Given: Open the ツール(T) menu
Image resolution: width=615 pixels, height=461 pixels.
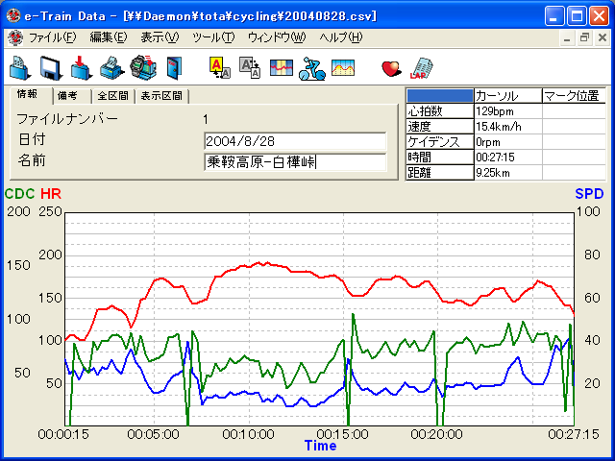Looking at the screenshot, I should [x=212, y=37].
